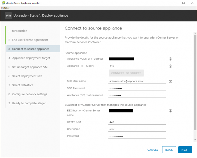
Task: Focus the Appliance FQDN or IP address field
Action: [x=137, y=59]
